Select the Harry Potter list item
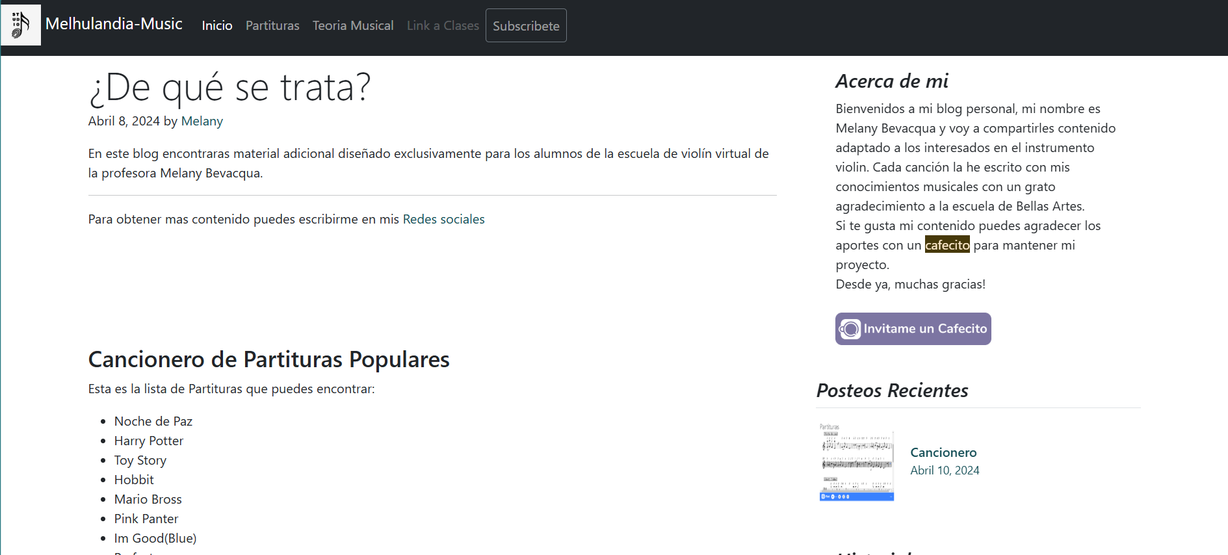The height and width of the screenshot is (555, 1228). coord(149,441)
